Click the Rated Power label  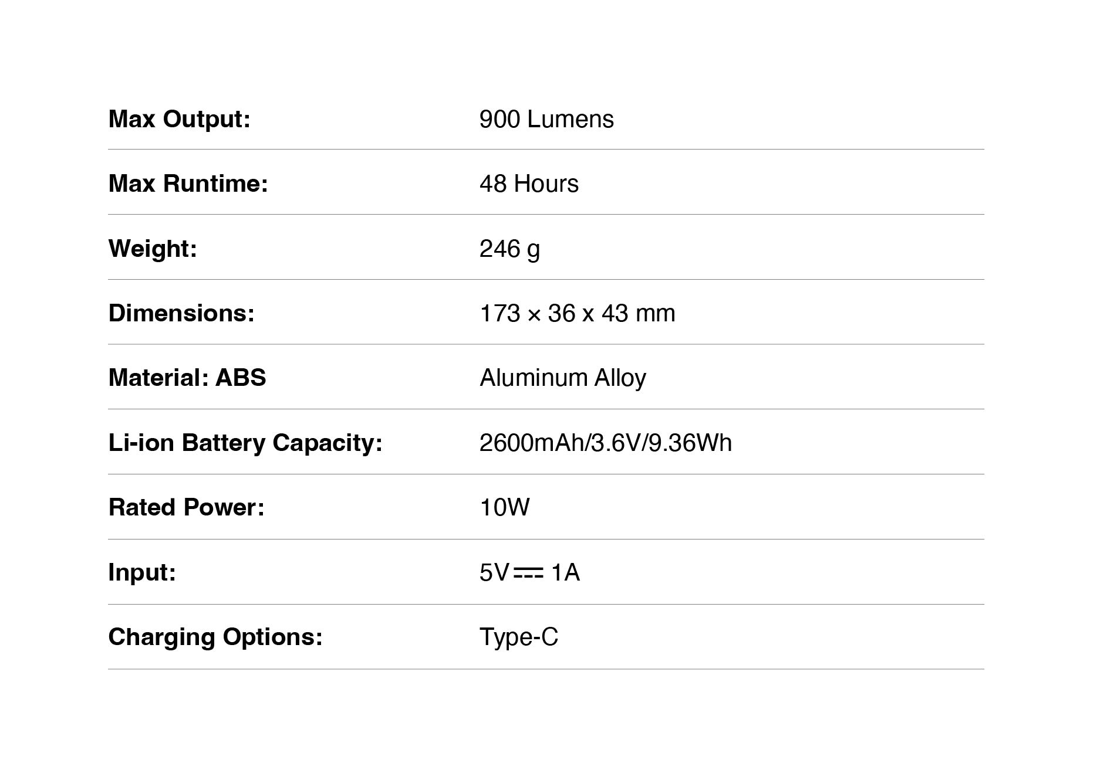[x=187, y=507]
